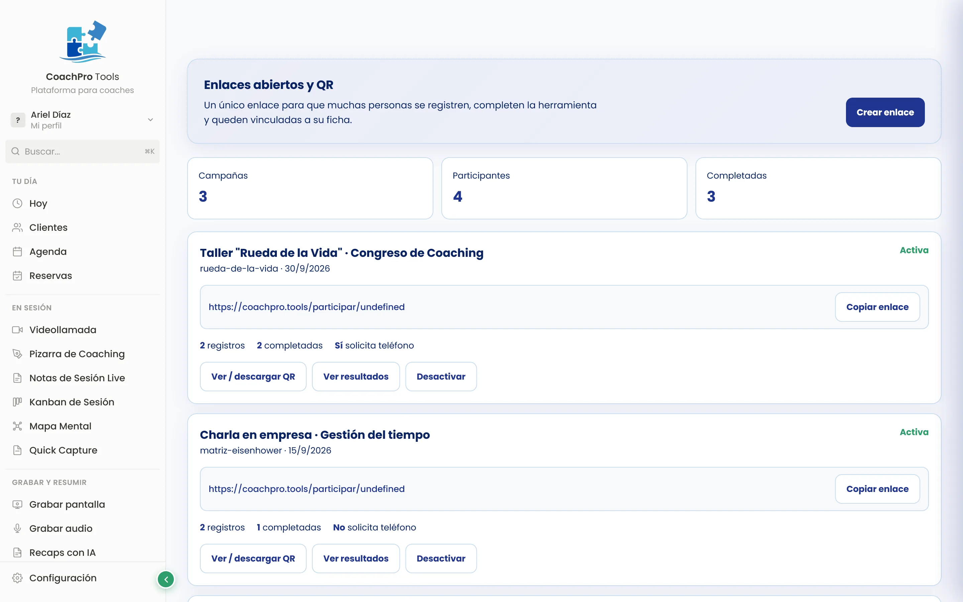This screenshot has height=602, width=963.
Task: Click the Buscar search field
Action: (x=82, y=151)
